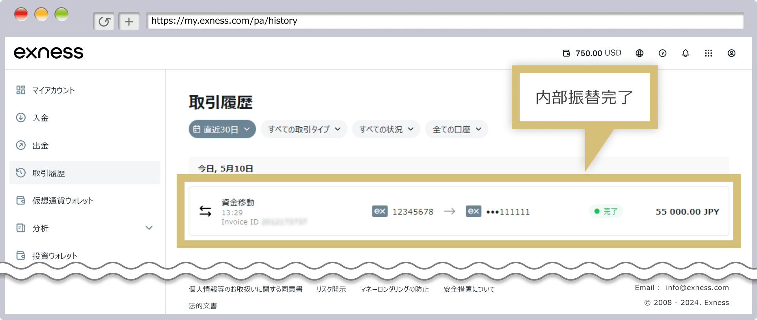757x320 pixels.
Task: Click the 取引履歴 history clock icon
Action: (x=21, y=173)
